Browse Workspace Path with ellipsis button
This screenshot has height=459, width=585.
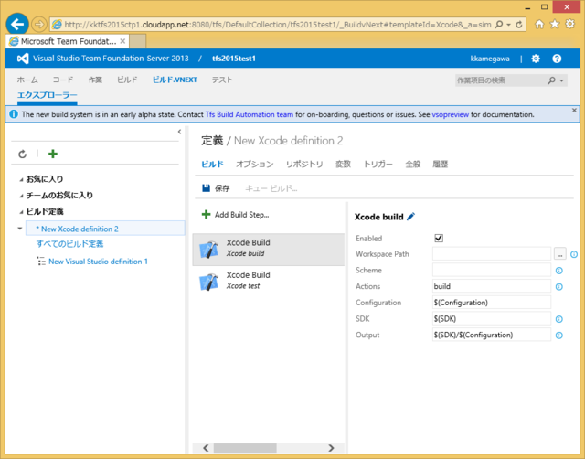click(x=559, y=254)
